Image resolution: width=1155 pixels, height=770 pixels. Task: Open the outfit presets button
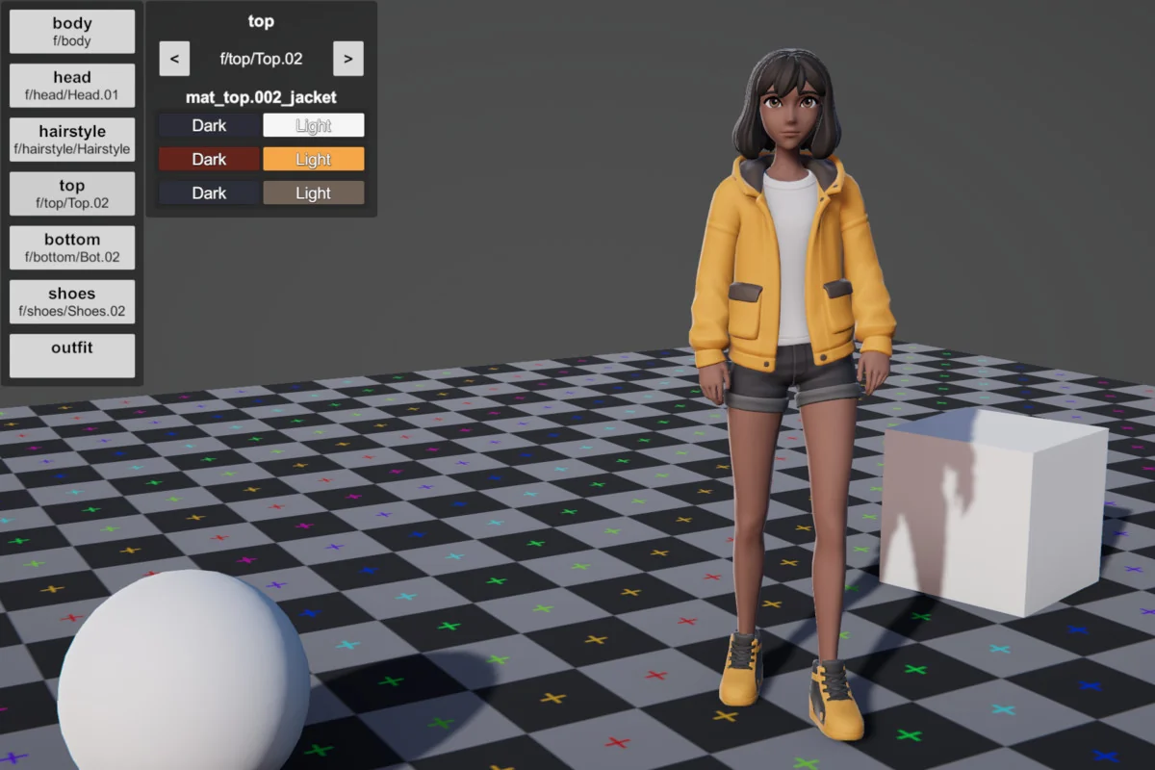[72, 355]
